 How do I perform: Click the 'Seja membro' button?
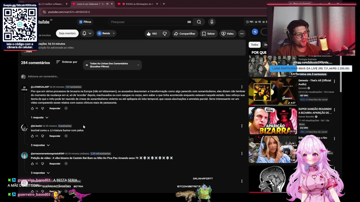coord(67,33)
